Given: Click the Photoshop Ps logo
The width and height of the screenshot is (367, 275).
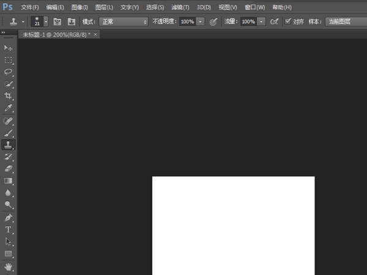Looking at the screenshot, I should pyautogui.click(x=7, y=7).
